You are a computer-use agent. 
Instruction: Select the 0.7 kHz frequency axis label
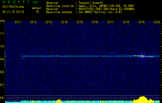point(2,85)
